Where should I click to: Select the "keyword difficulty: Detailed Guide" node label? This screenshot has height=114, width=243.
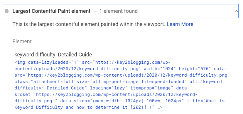pyautogui.click(x=53, y=54)
